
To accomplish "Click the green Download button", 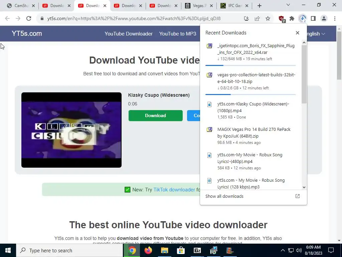I will click(x=156, y=115).
